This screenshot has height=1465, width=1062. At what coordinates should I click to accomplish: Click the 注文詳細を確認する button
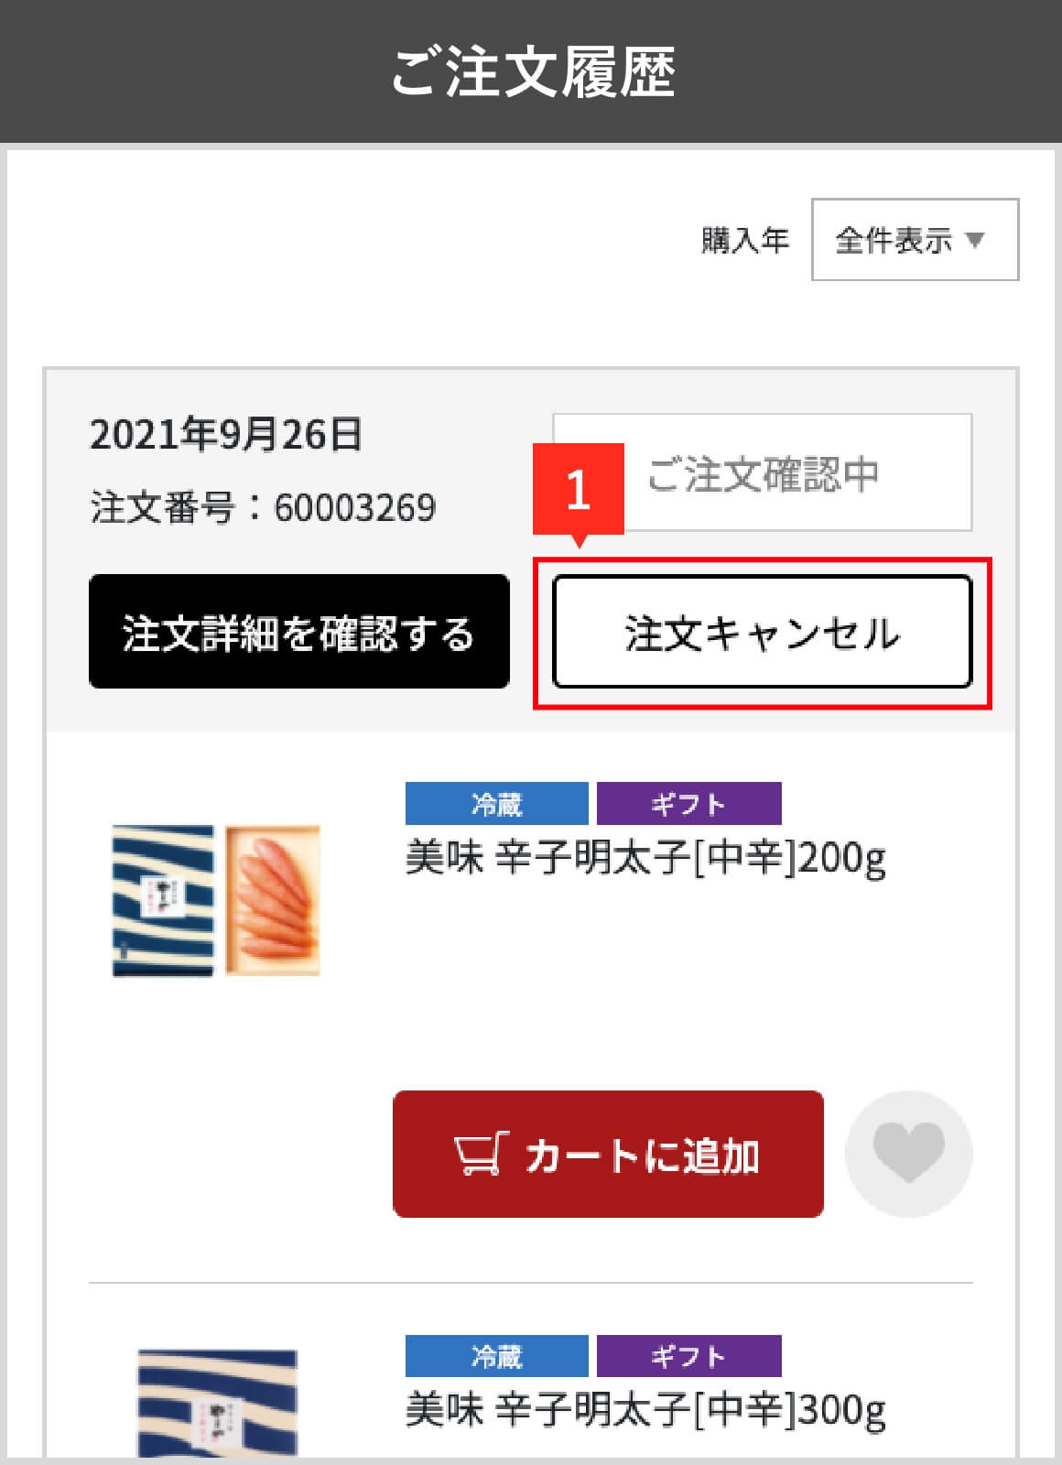click(299, 631)
